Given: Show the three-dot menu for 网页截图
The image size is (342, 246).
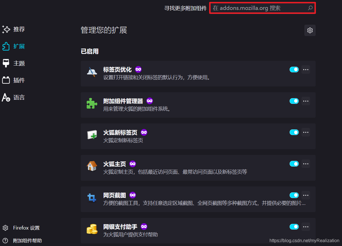Looking at the screenshot, I should [x=306, y=195].
